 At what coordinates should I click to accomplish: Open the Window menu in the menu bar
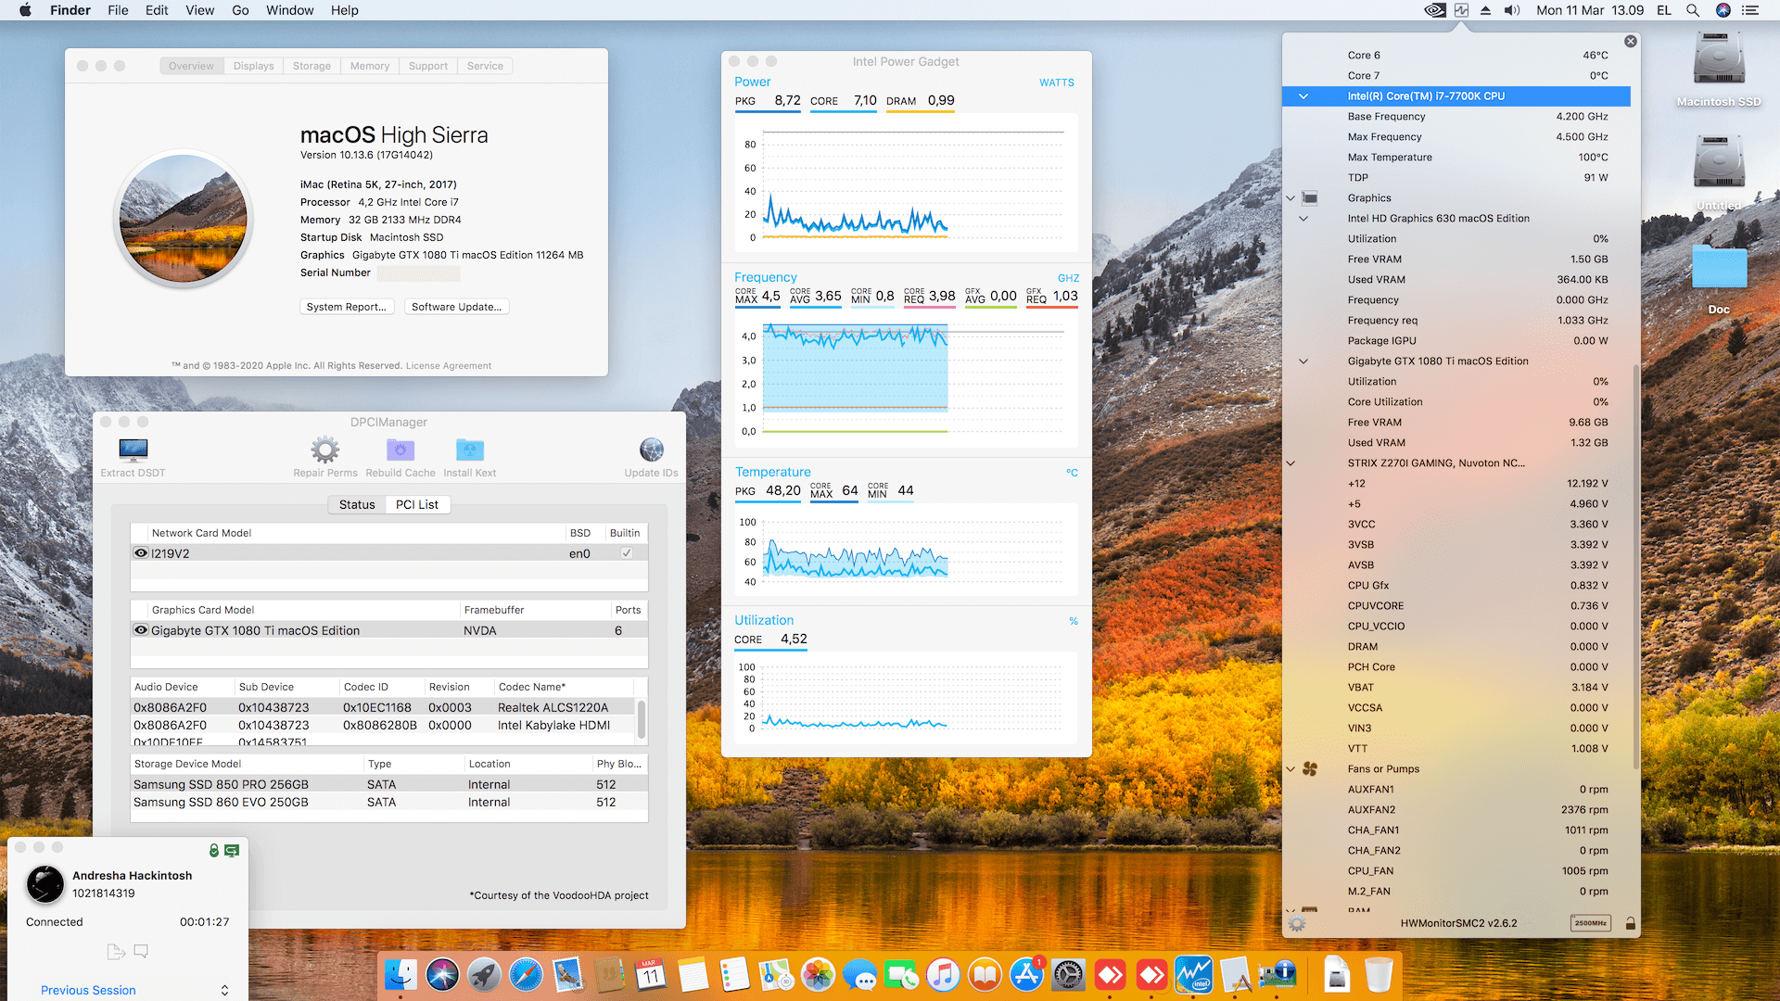[290, 10]
